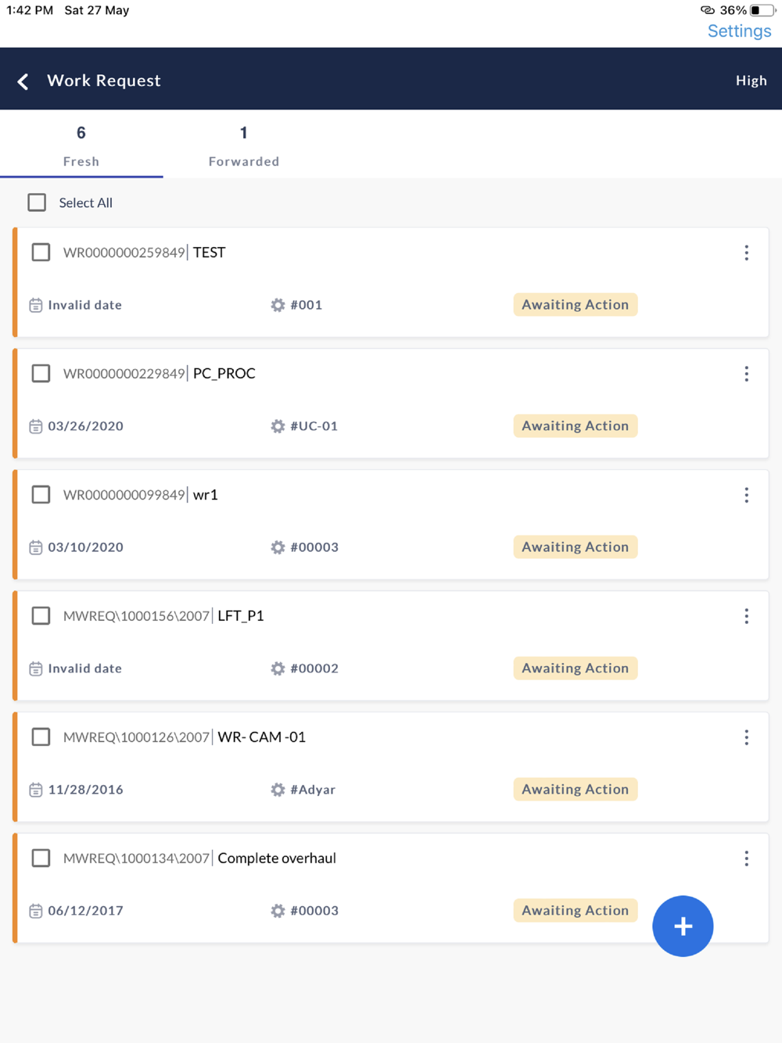Open the three-dot menu for PC_PROC request
This screenshot has height=1043, width=782.
point(746,374)
